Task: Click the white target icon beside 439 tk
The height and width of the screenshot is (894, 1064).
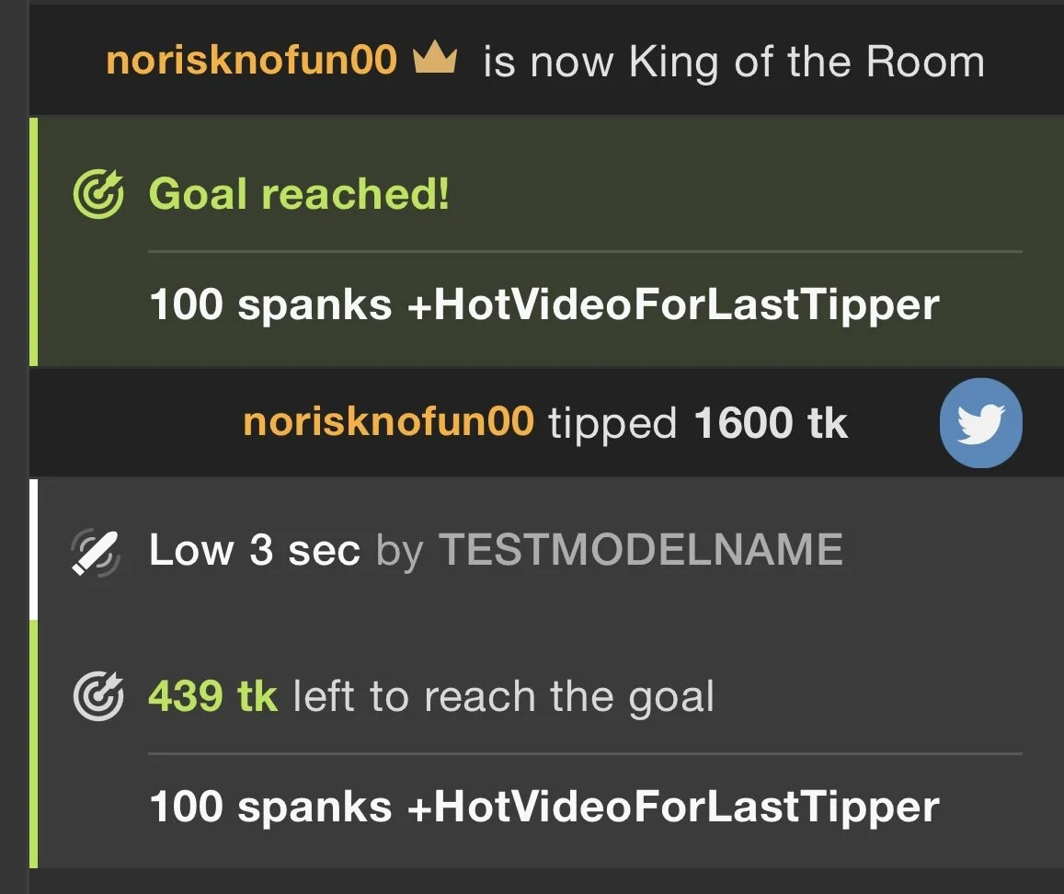Action: (x=97, y=696)
